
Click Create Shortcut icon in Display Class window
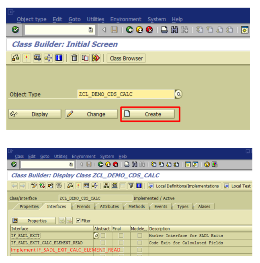point(195,164)
